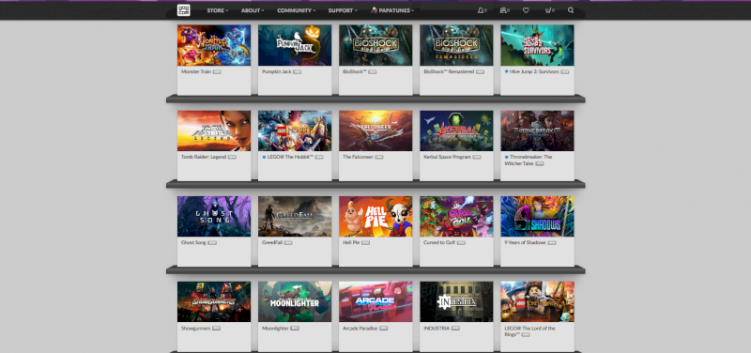Click the PAPATUNES user avatar picture
Screen dimensions: 751x353
374,10
